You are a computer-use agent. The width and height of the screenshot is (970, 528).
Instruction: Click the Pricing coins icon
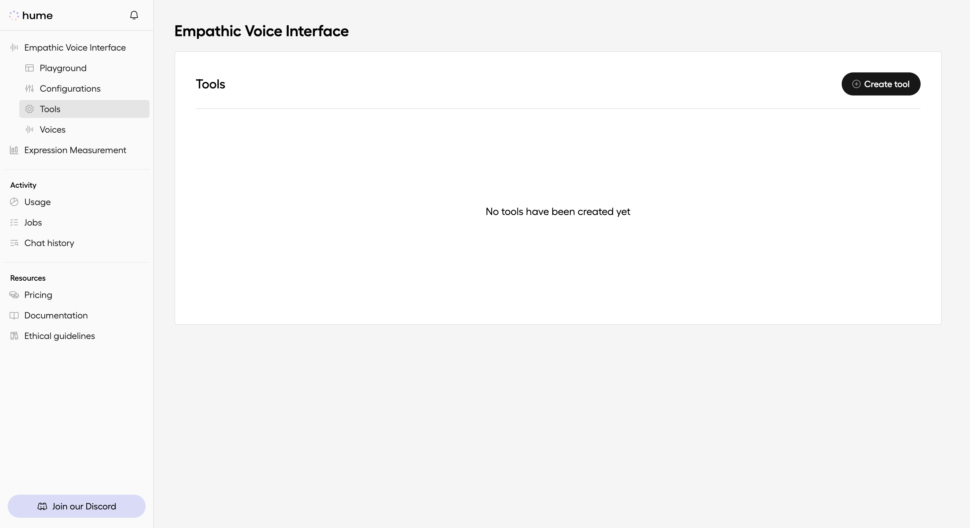click(14, 295)
